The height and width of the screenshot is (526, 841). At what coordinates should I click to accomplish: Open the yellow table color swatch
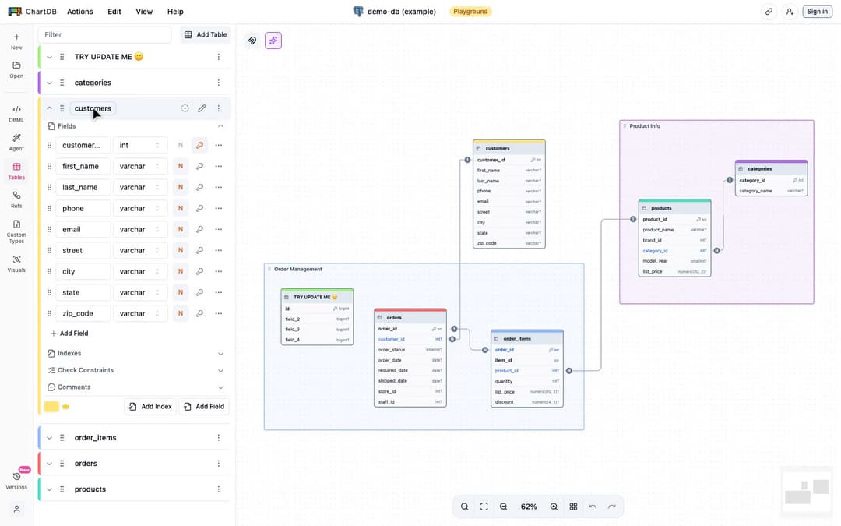[x=51, y=407]
